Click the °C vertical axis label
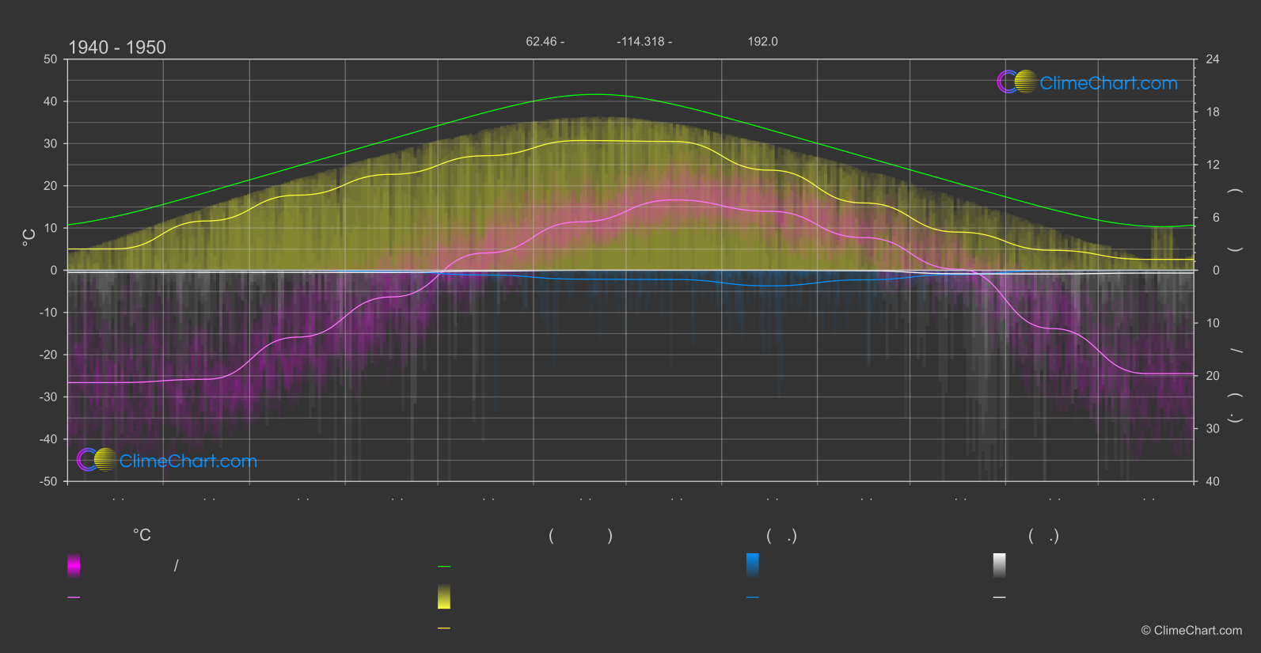The height and width of the screenshot is (653, 1261). 29,237
